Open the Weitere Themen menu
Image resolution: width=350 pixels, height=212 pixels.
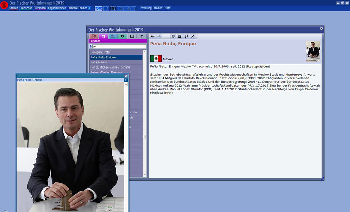(x=78, y=8)
